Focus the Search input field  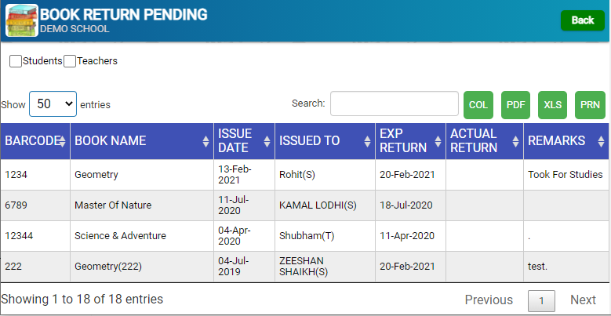(395, 104)
